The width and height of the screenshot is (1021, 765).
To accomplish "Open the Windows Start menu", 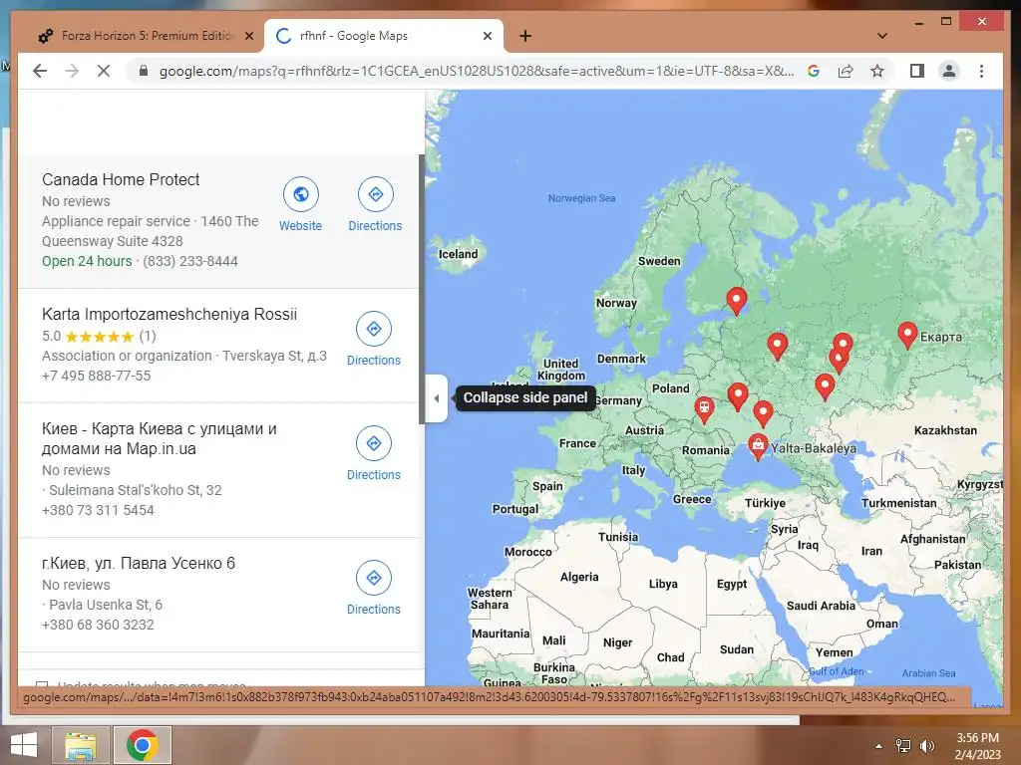I will click(x=24, y=745).
